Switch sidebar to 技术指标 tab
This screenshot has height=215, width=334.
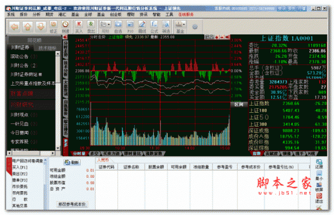point(47,48)
